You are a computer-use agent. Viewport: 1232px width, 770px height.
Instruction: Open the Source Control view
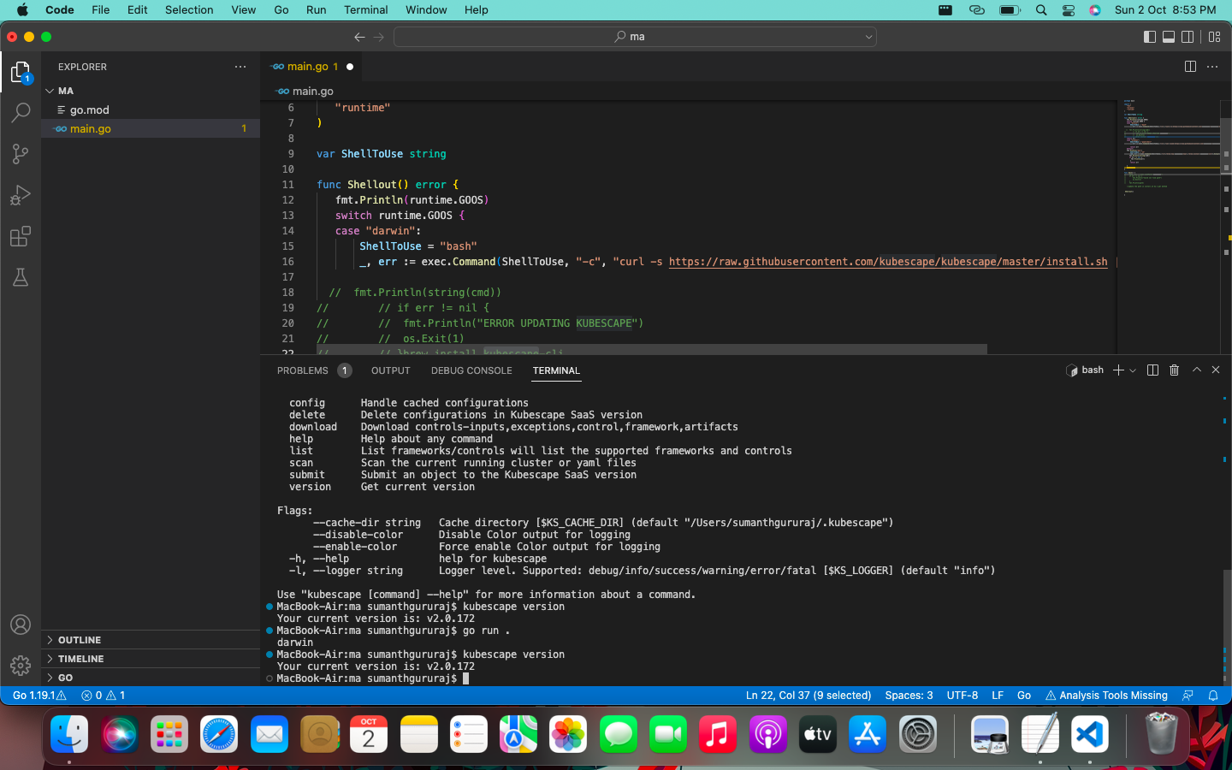21,154
